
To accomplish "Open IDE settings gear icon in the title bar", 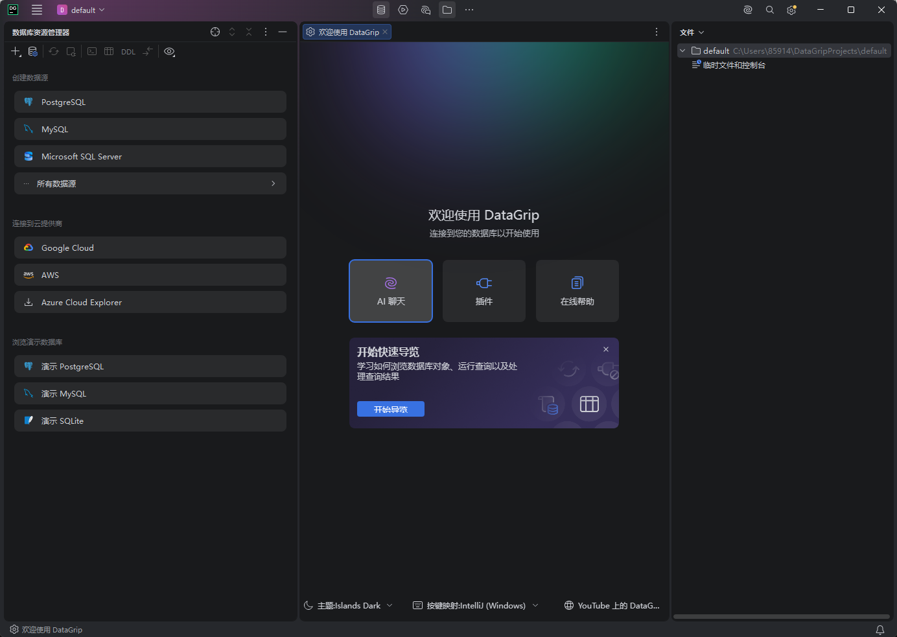I will [791, 10].
